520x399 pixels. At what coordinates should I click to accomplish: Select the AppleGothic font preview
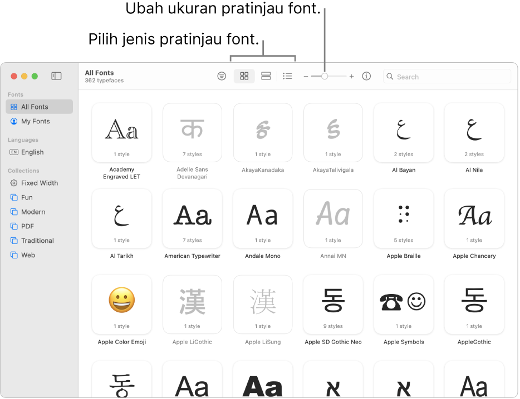[x=474, y=305]
